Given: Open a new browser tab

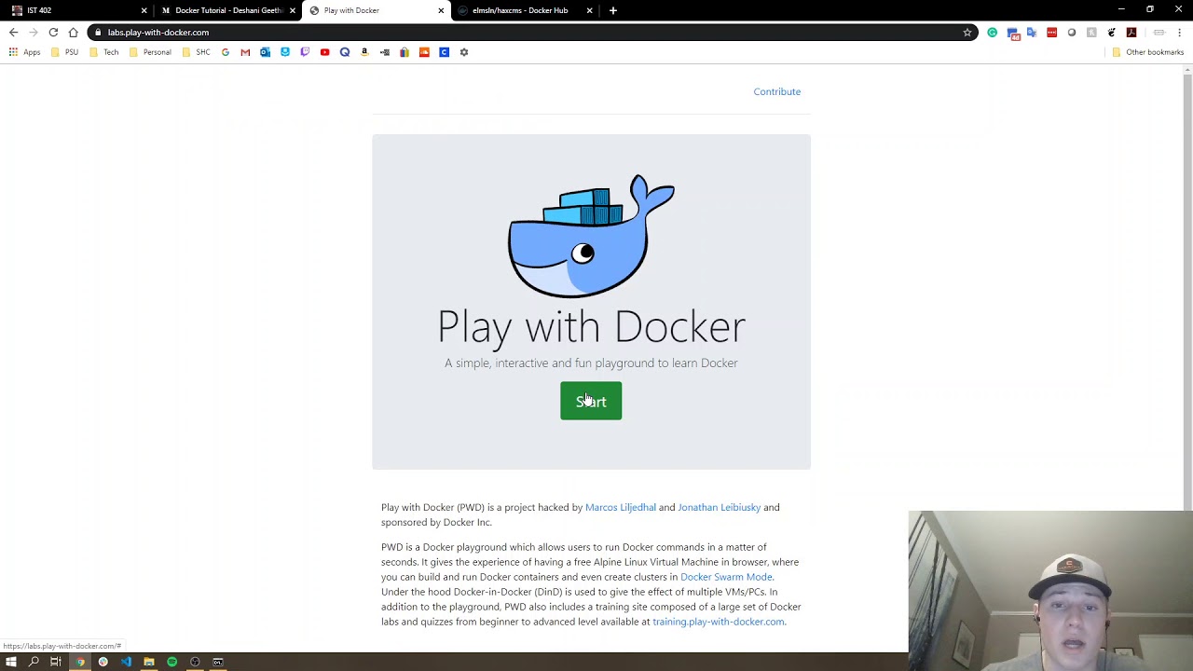Looking at the screenshot, I should pyautogui.click(x=612, y=10).
